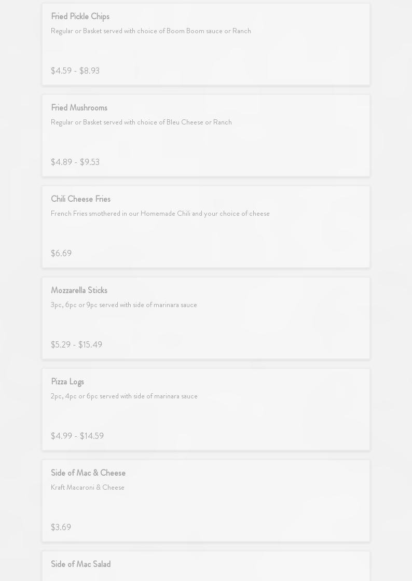Open the Mozzarella Sticks item
Image resolution: width=412 pixels, height=581 pixels.
pos(79,290)
